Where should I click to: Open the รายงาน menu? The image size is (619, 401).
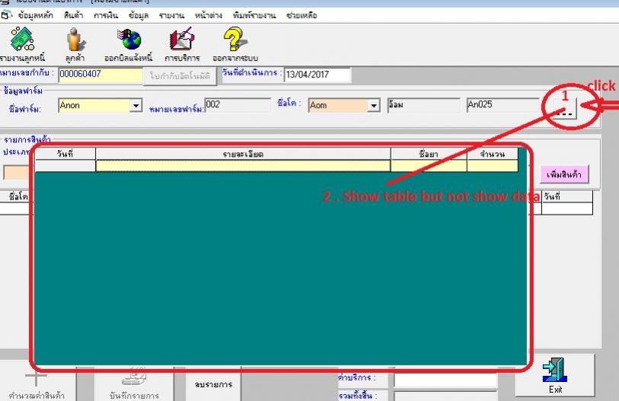click(x=172, y=15)
